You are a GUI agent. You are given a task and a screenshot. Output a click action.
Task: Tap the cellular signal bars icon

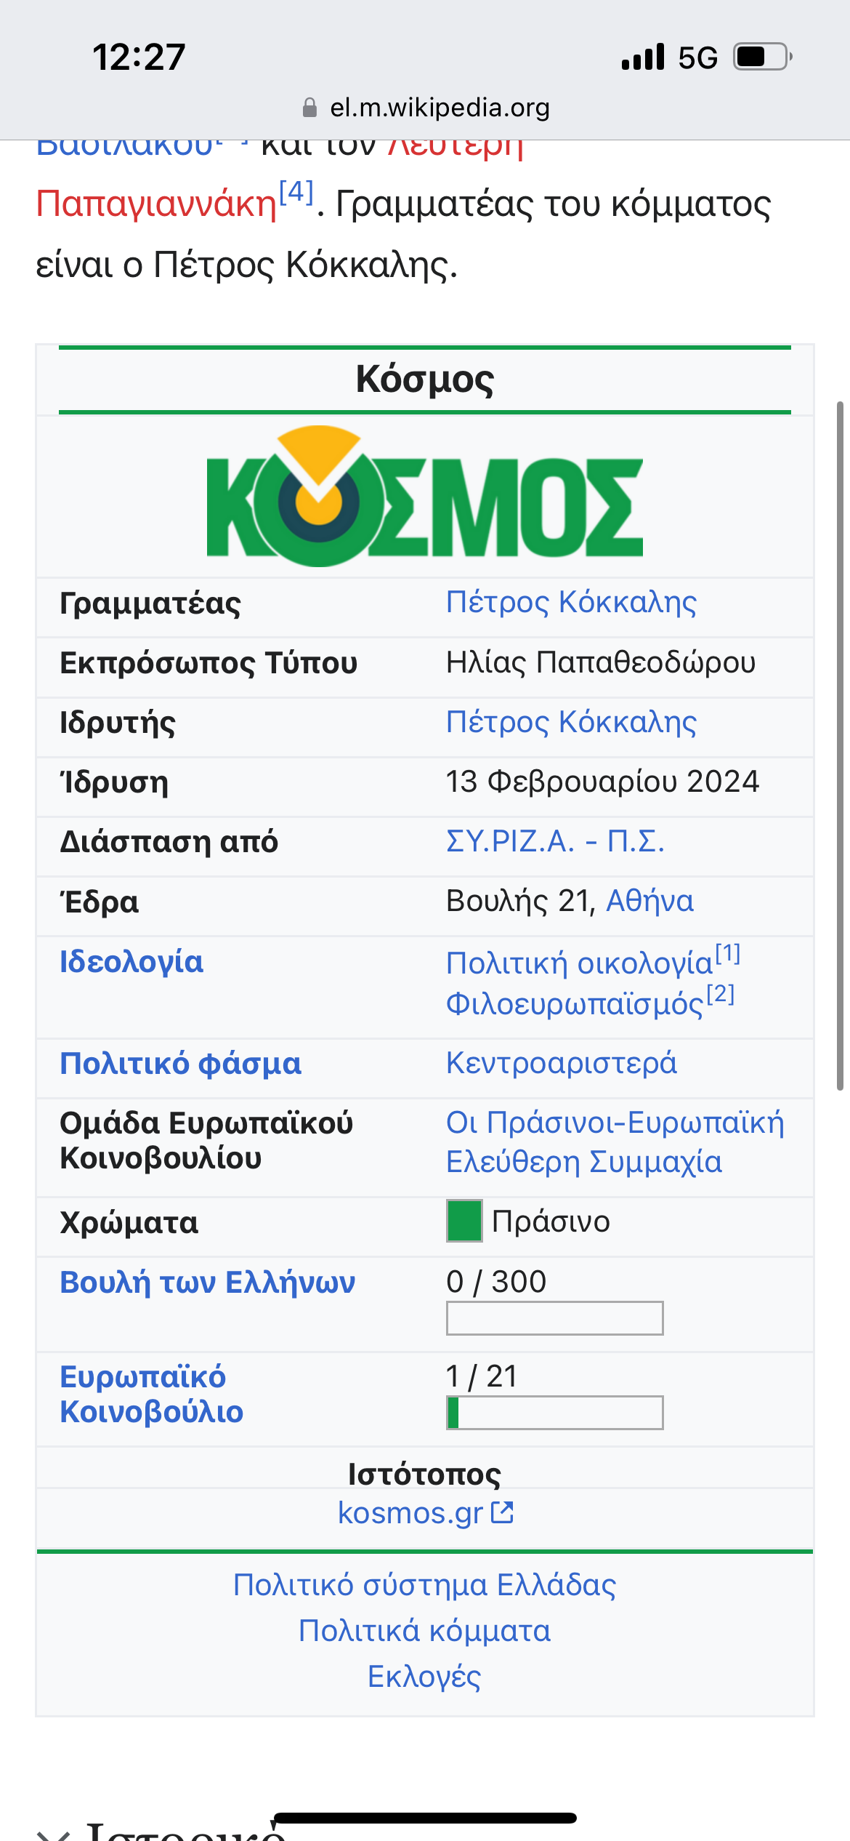click(x=643, y=57)
